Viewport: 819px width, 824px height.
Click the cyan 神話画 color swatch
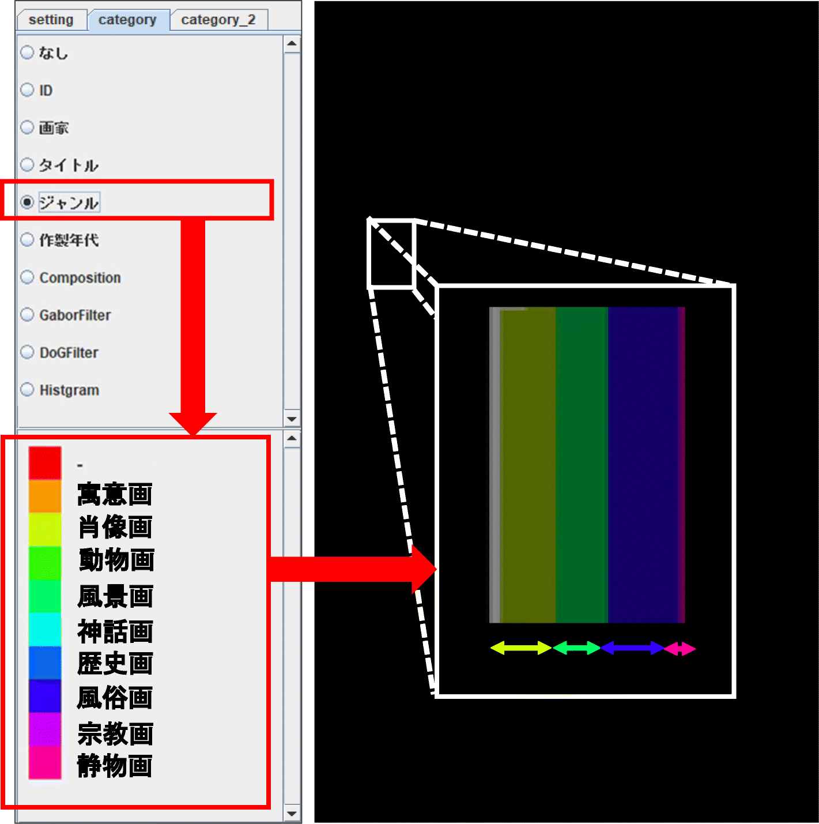tap(45, 630)
